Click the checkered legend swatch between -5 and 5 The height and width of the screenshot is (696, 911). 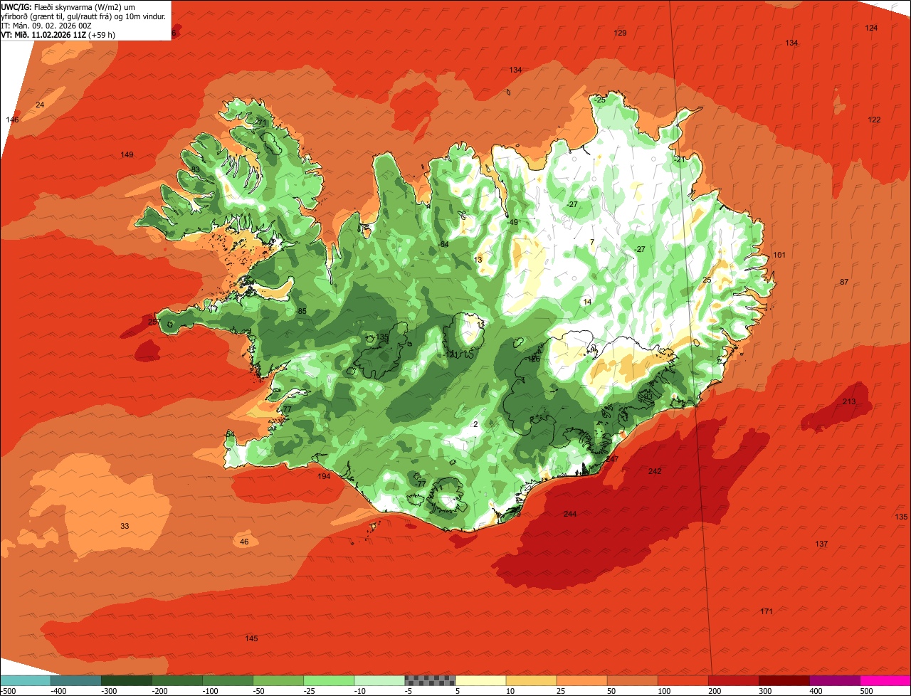430,680
